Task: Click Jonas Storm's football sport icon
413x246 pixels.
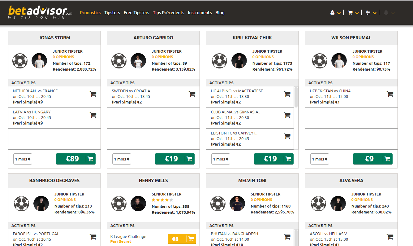Action: click(20, 61)
